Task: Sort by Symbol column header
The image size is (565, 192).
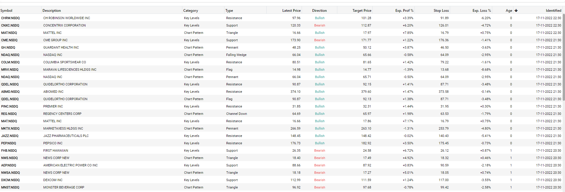Action: [6, 11]
